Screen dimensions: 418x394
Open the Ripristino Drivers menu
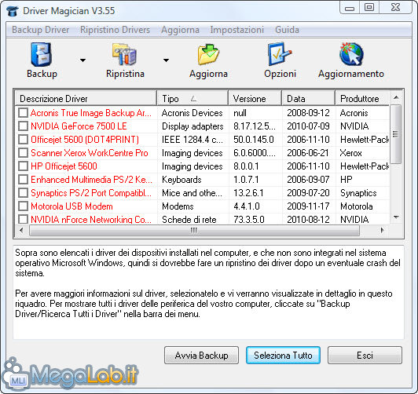point(115,30)
